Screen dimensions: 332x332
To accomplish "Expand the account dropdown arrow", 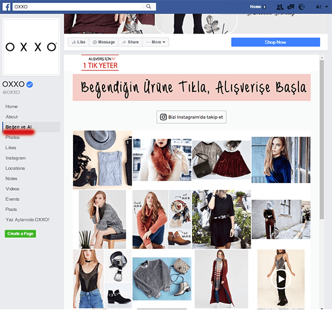I will click(x=327, y=7).
